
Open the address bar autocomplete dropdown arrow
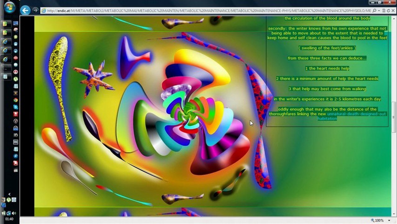379,11
